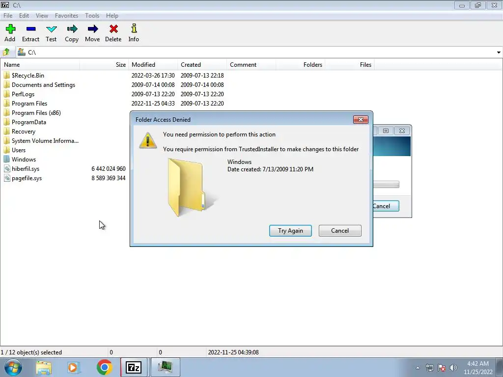This screenshot has width=503, height=377.
Task: Open the View menu
Action: [x=42, y=15]
